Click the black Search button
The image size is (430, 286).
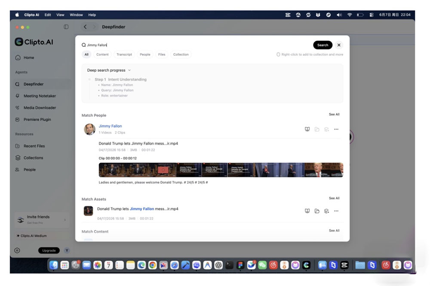pyautogui.click(x=323, y=45)
